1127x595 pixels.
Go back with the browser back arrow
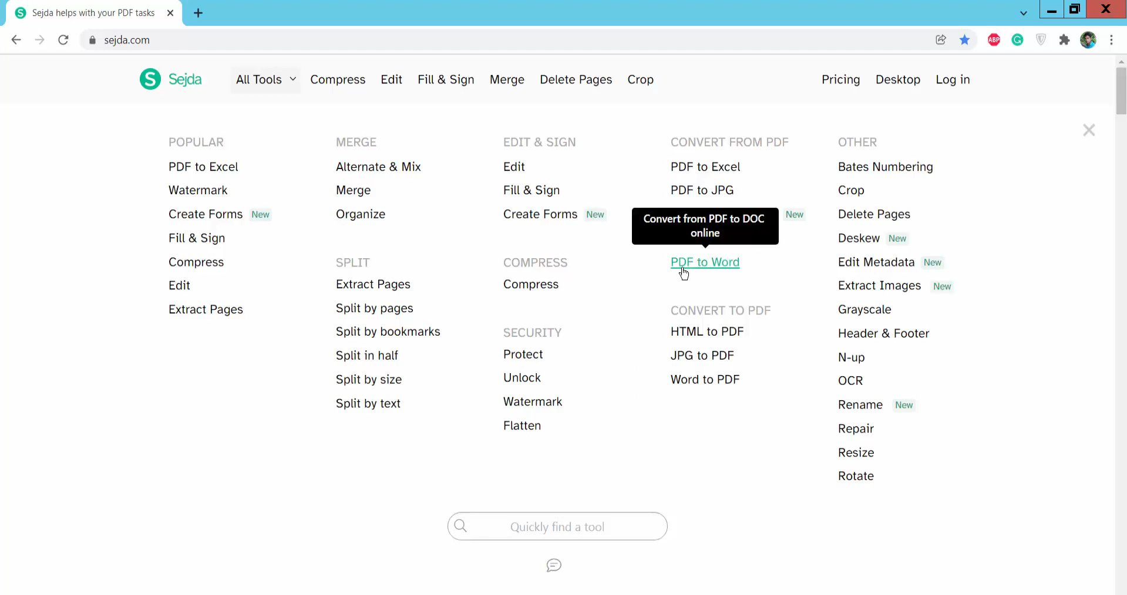pos(16,40)
